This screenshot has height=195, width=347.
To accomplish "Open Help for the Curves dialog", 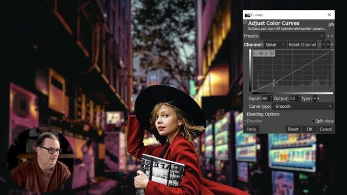I will 252,129.
